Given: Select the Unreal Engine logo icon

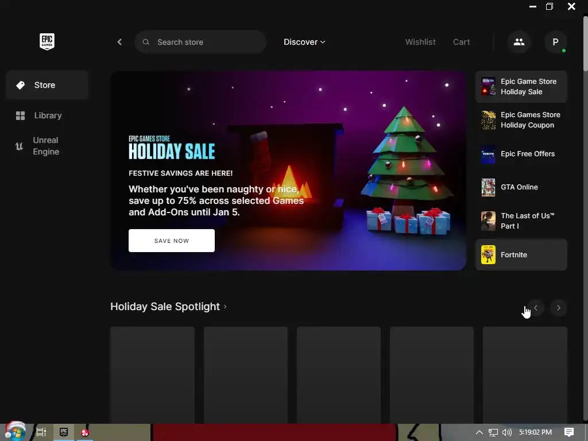Looking at the screenshot, I should pos(19,146).
